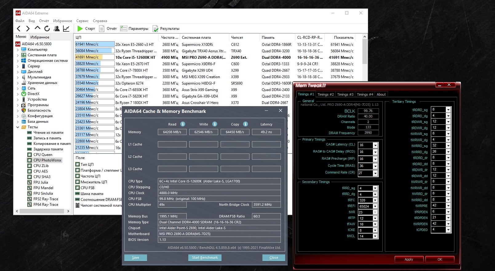Open the tRFC dropdown arrow
This screenshot has height=271, width=495.
pos(375,200)
